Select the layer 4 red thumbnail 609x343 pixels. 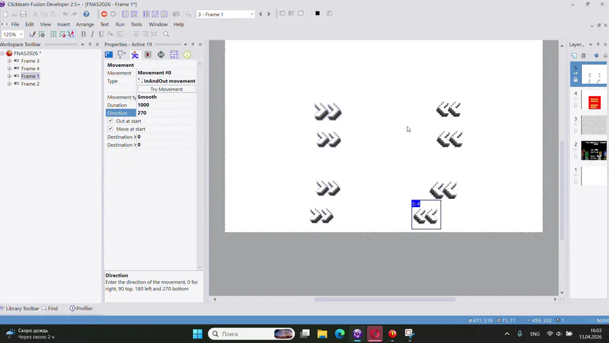coord(594,103)
